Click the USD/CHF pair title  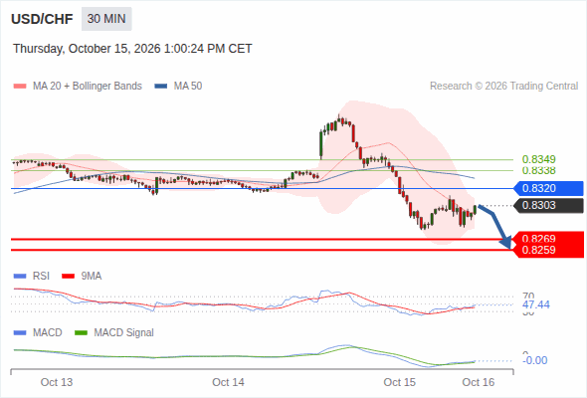42,19
